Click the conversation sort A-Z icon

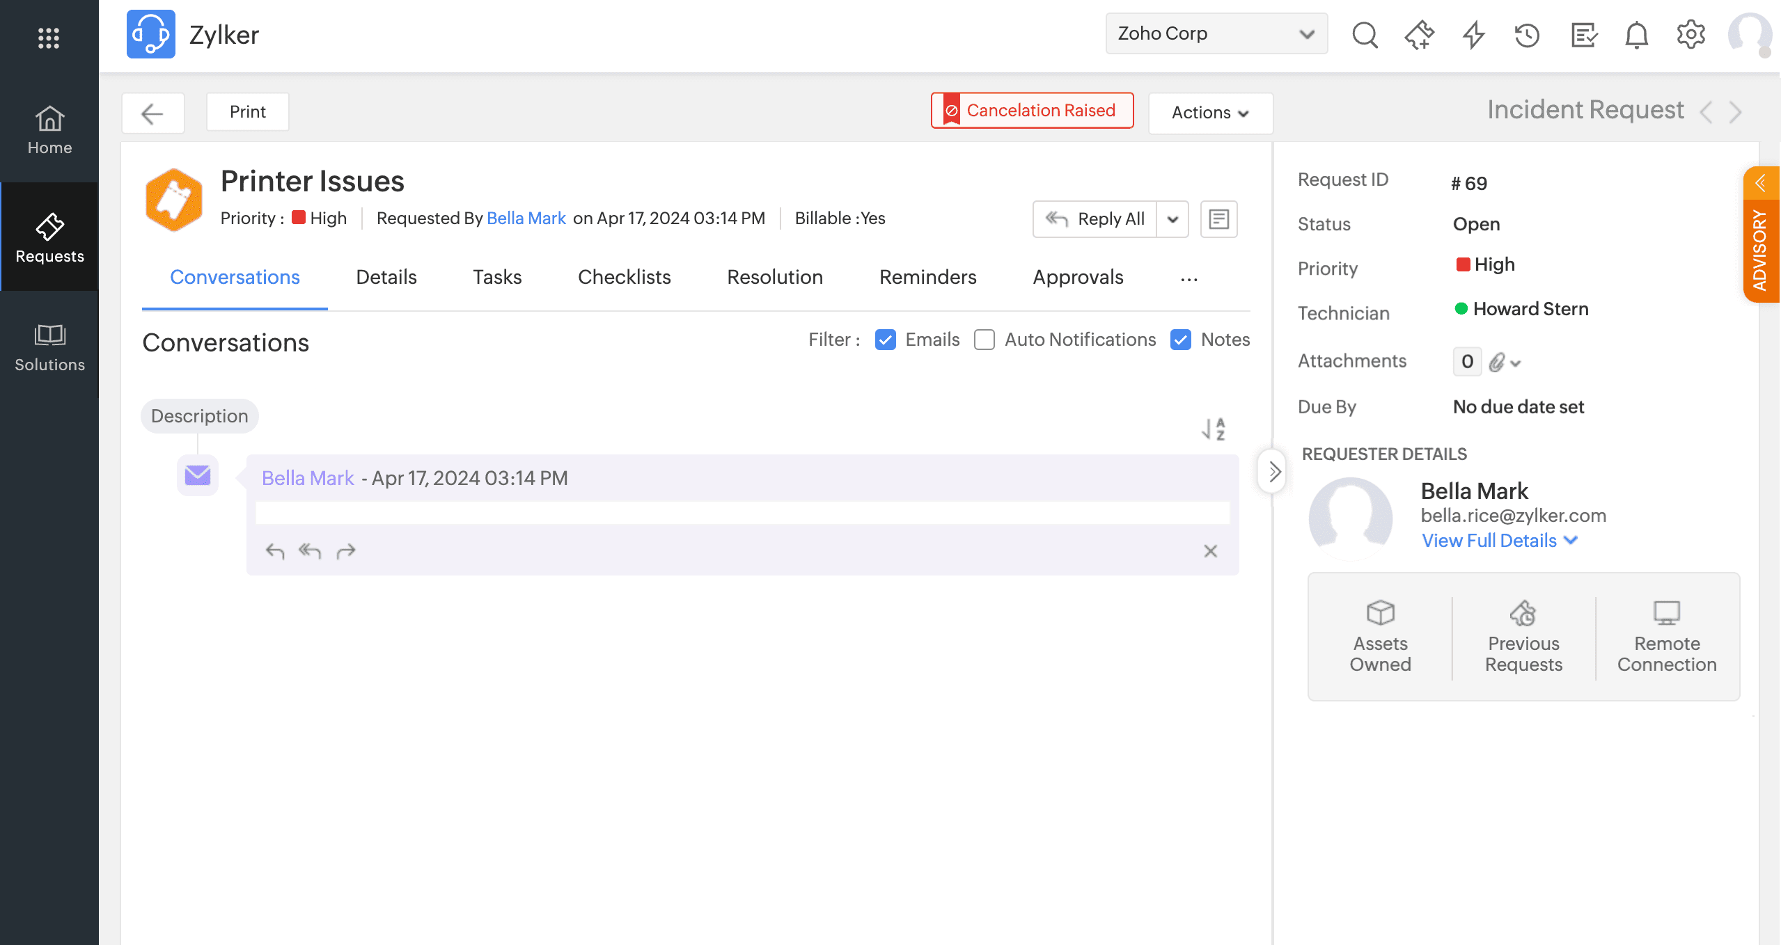(1214, 429)
